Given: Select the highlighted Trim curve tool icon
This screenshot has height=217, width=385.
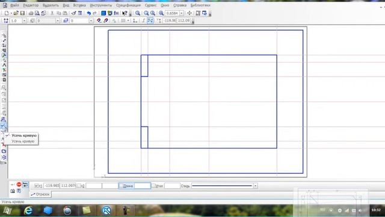Looking at the screenshot, I should coord(4,126).
